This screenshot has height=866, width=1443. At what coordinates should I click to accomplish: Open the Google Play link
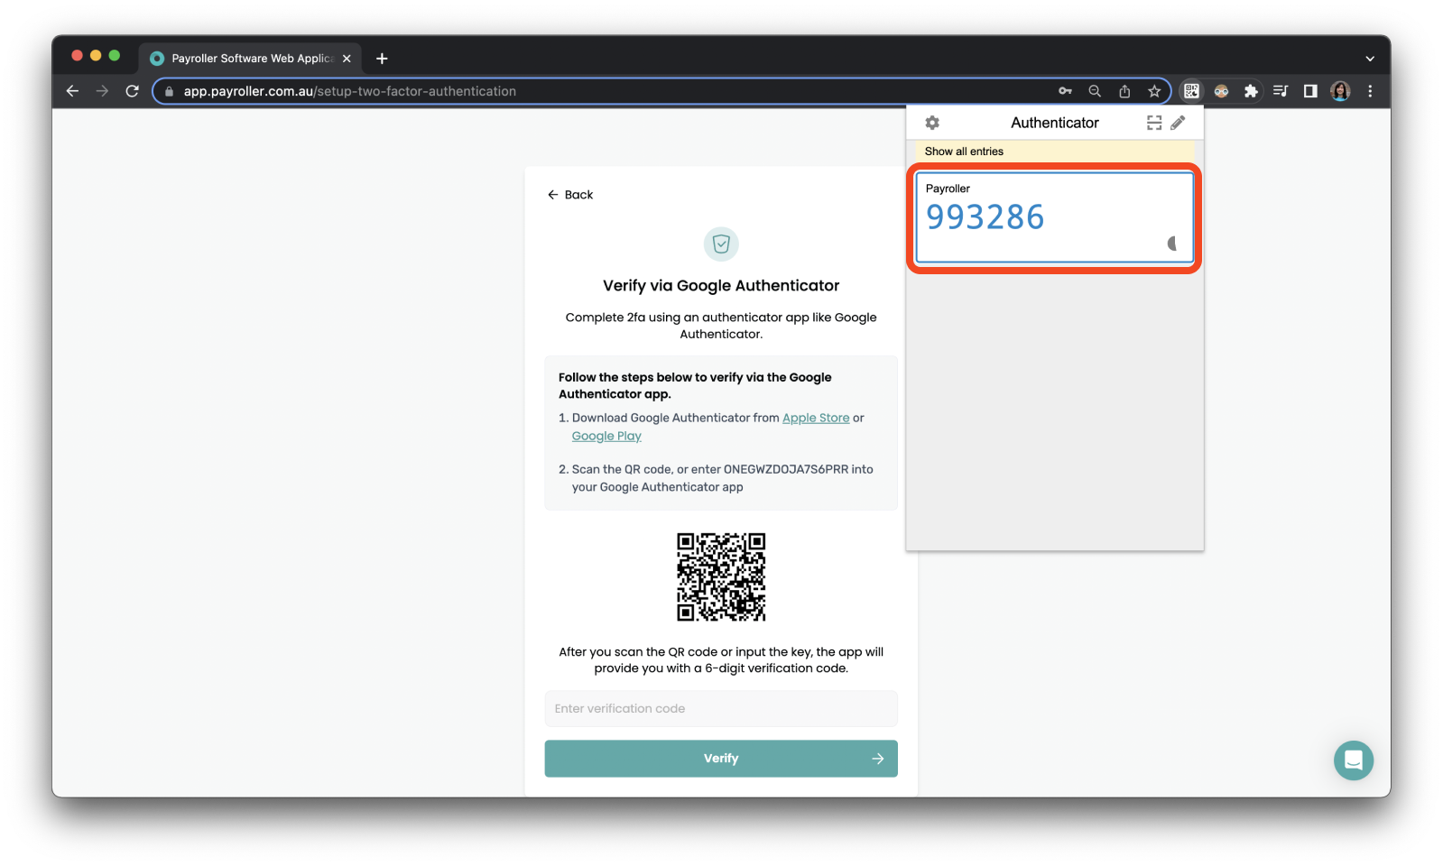pyautogui.click(x=606, y=436)
